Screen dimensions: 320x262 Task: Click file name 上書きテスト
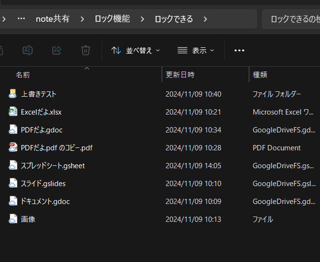pos(39,94)
